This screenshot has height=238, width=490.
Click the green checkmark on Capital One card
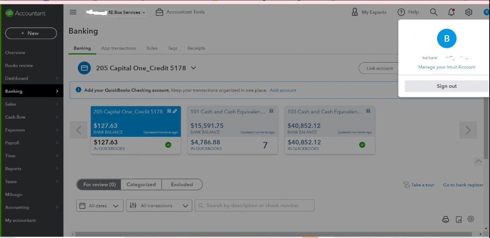(x=168, y=145)
